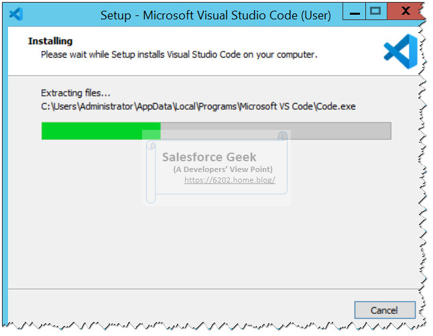Click the gray unfilled part of progress bar
Viewport: 433px width, 336px height.
pos(275,131)
